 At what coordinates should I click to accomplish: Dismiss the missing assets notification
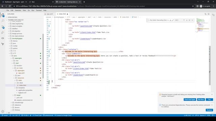pyautogui.click(x=212, y=94)
